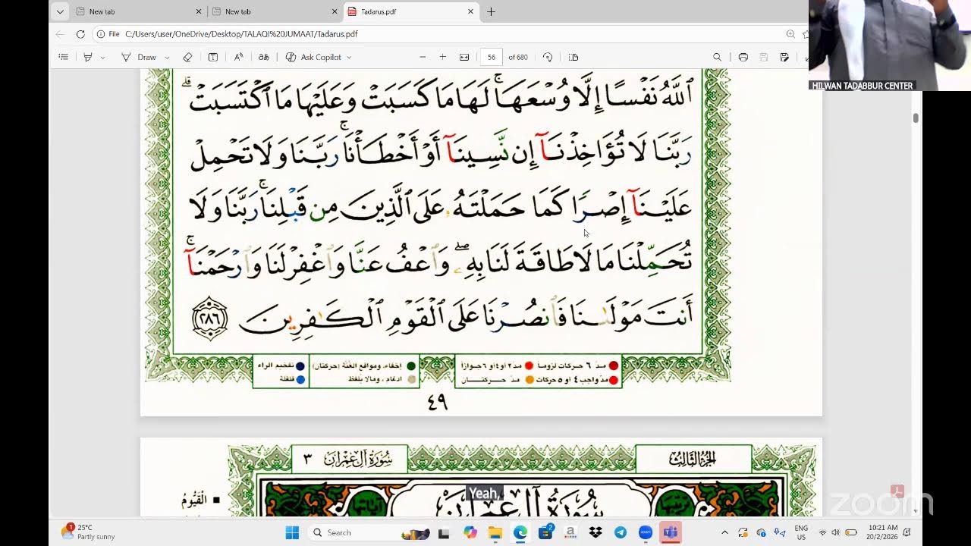Image resolution: width=971 pixels, height=546 pixels.
Task: Open PDF table of contents panel
Action: tap(63, 57)
